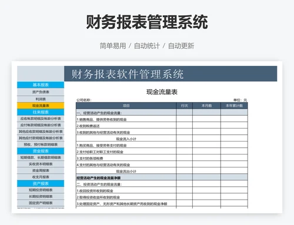Open 其他应付款明细及帐龄分析表 in sidebar
Screen dimensions: 294x225
pyautogui.click(x=41, y=138)
